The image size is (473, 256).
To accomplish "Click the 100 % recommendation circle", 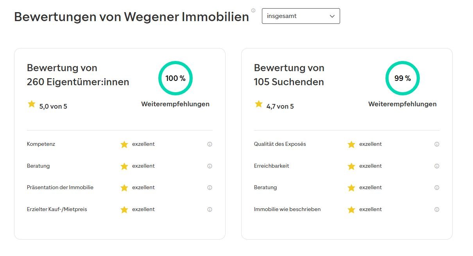I will (176, 78).
